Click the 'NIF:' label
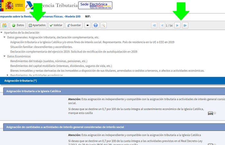This screenshot has width=225, height=145. pos(88,16)
